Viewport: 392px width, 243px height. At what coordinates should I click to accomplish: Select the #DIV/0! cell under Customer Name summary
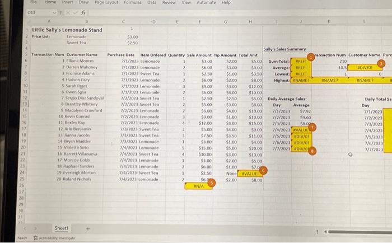click(x=365, y=68)
